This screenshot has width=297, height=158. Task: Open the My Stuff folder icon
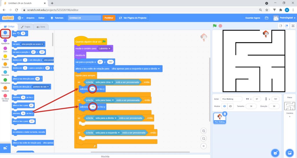pos(267,18)
